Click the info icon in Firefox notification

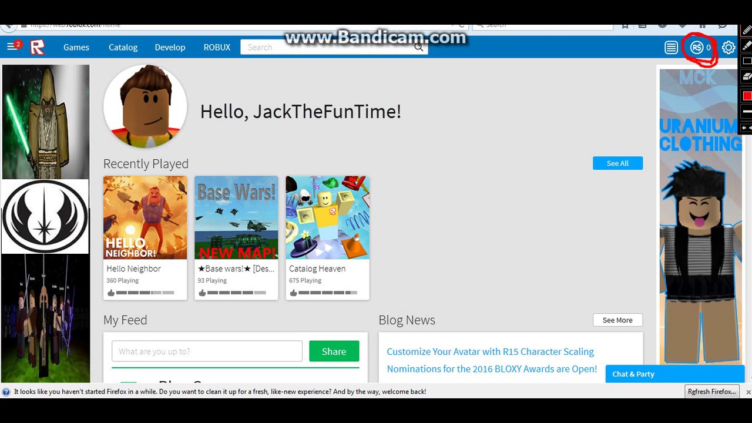click(x=6, y=392)
